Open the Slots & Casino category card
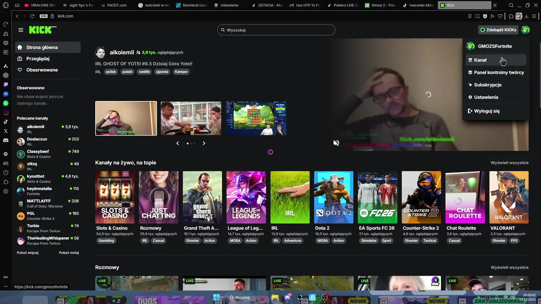 coord(115,197)
